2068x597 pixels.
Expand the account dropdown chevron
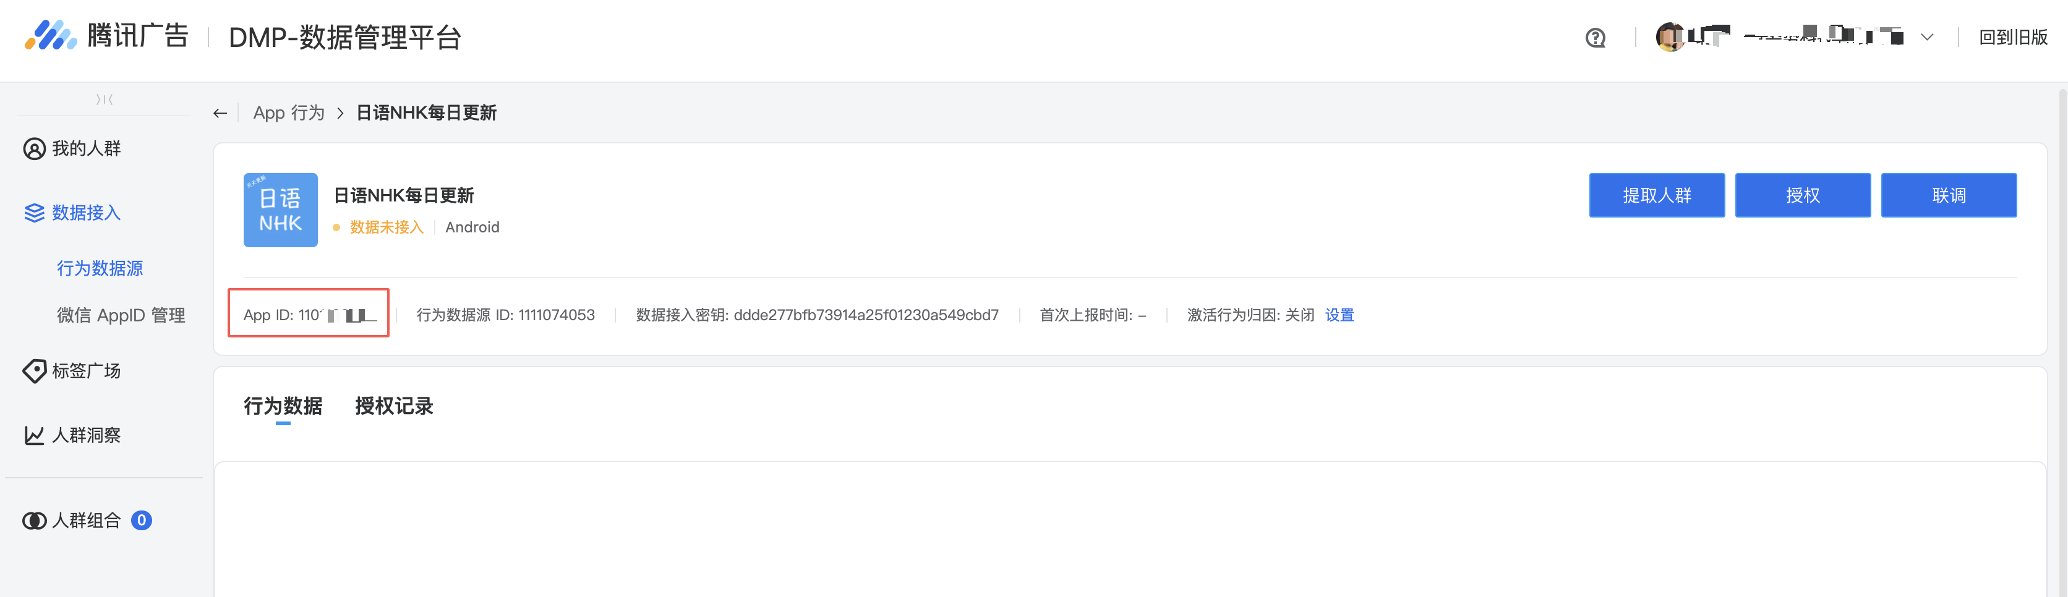point(1927,38)
